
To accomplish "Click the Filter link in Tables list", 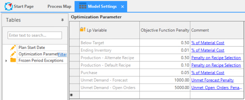I will (x=62, y=54).
